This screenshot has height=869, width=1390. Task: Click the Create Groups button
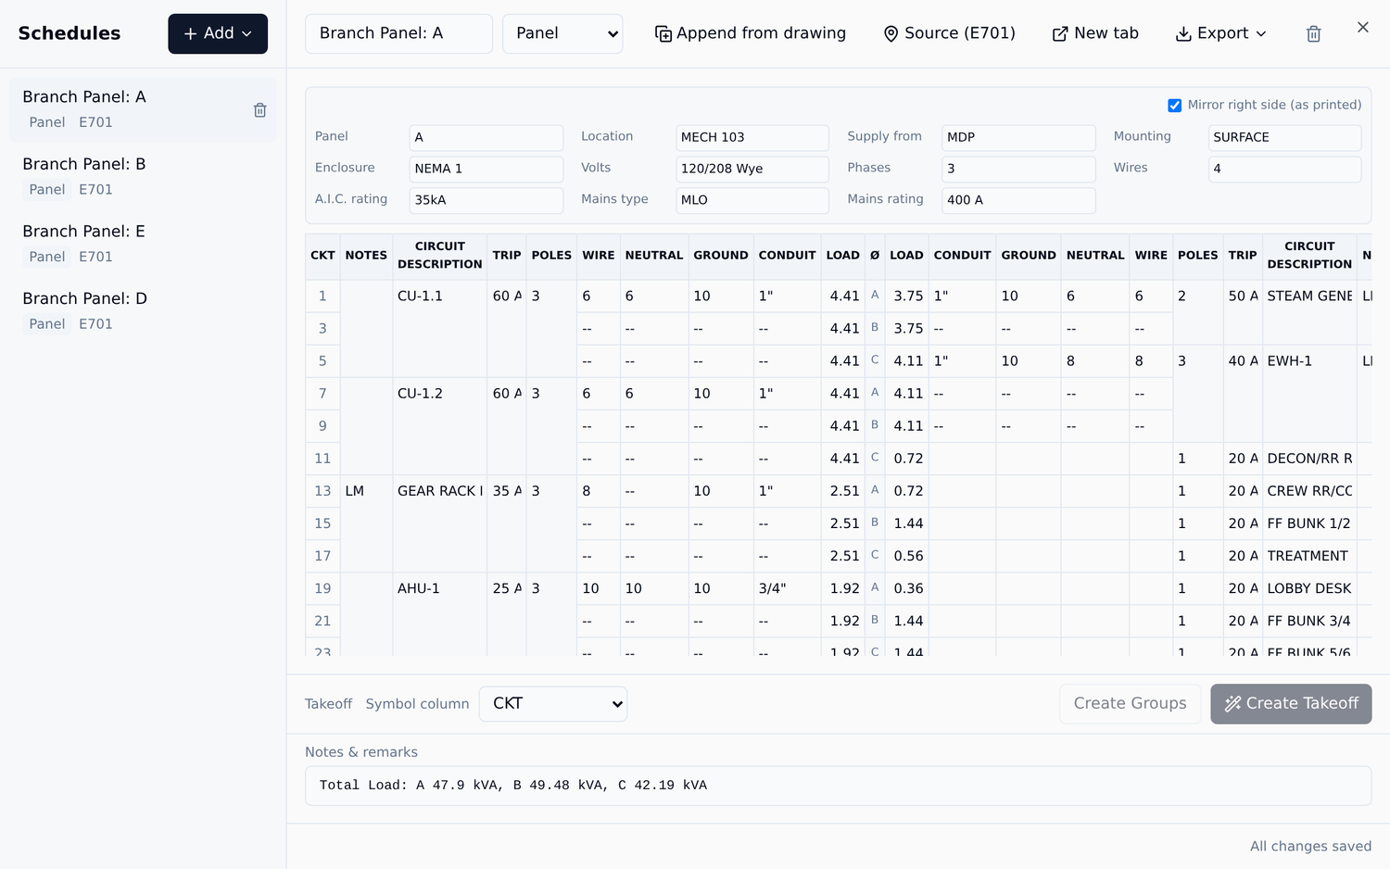[1130, 704]
